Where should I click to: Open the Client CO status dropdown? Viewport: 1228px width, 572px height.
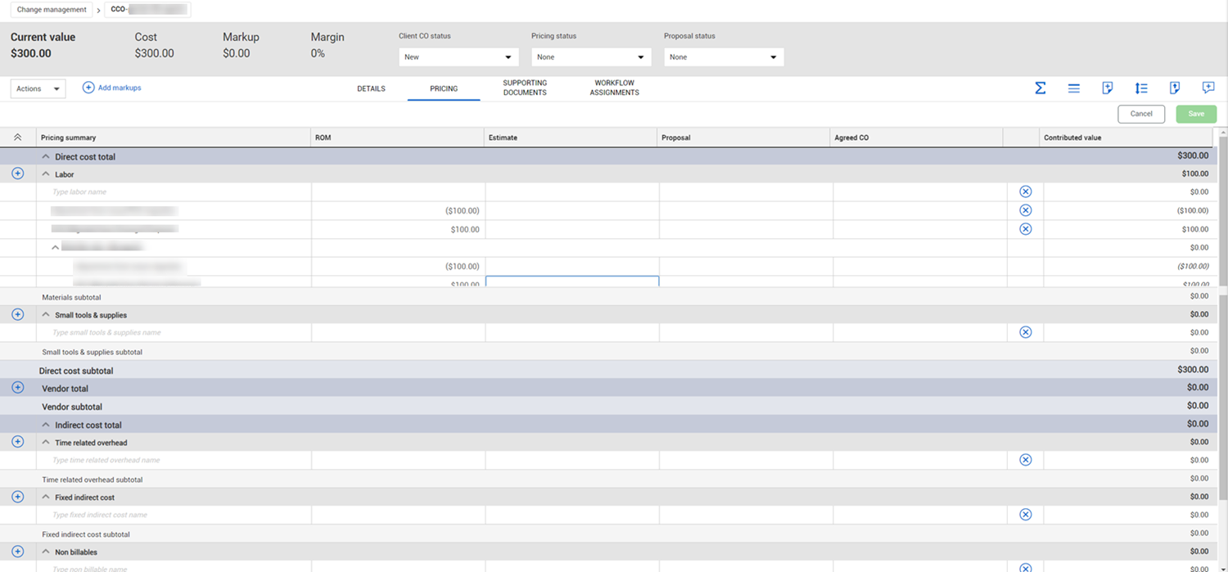click(x=458, y=57)
